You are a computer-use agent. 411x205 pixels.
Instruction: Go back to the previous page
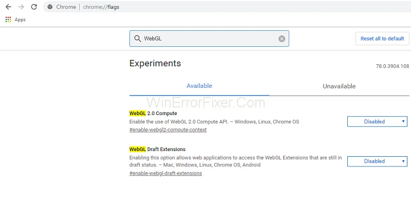pyautogui.click(x=8, y=7)
